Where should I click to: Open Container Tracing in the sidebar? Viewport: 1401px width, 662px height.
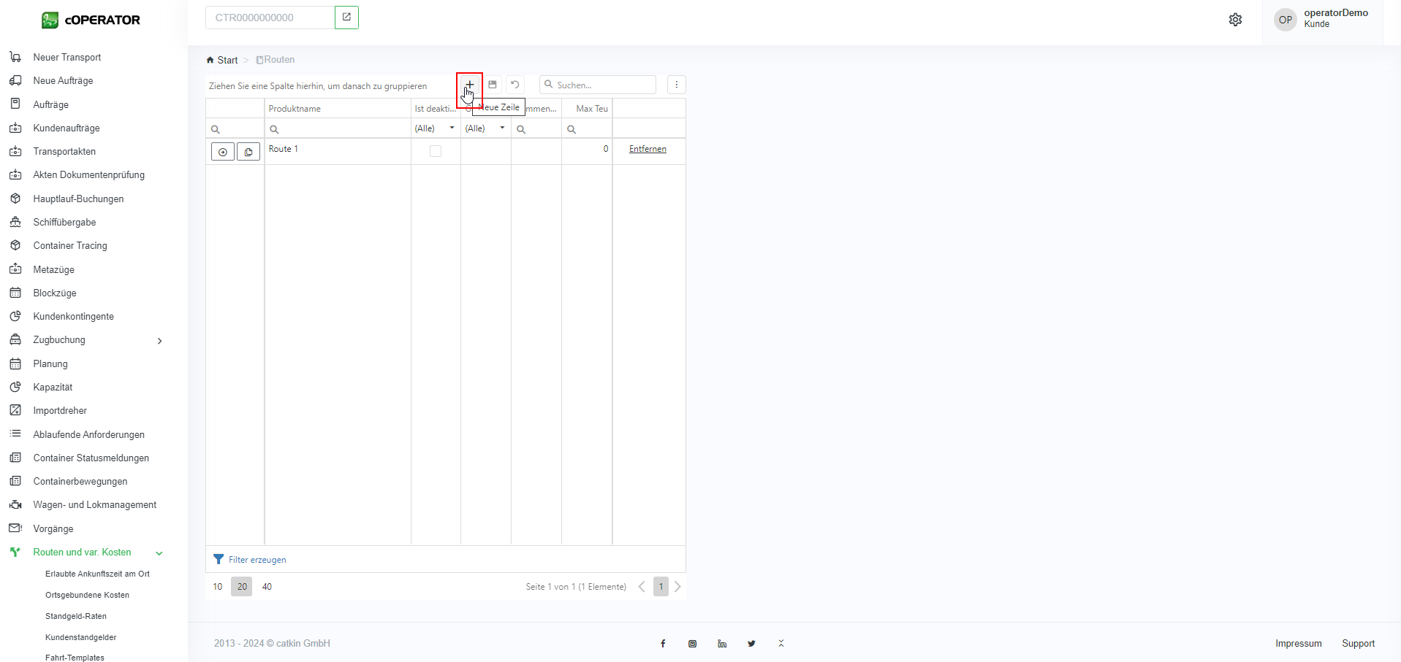[x=70, y=246]
